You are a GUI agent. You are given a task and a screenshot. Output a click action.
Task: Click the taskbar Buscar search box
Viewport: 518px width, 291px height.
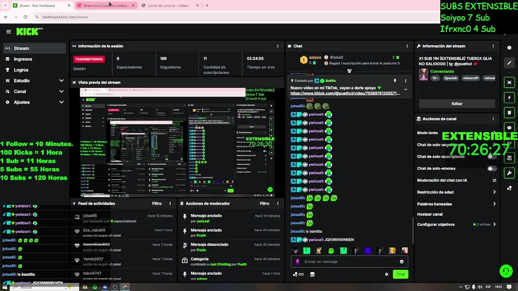point(45,287)
